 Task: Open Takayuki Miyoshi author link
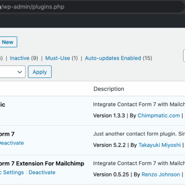tap(160, 145)
